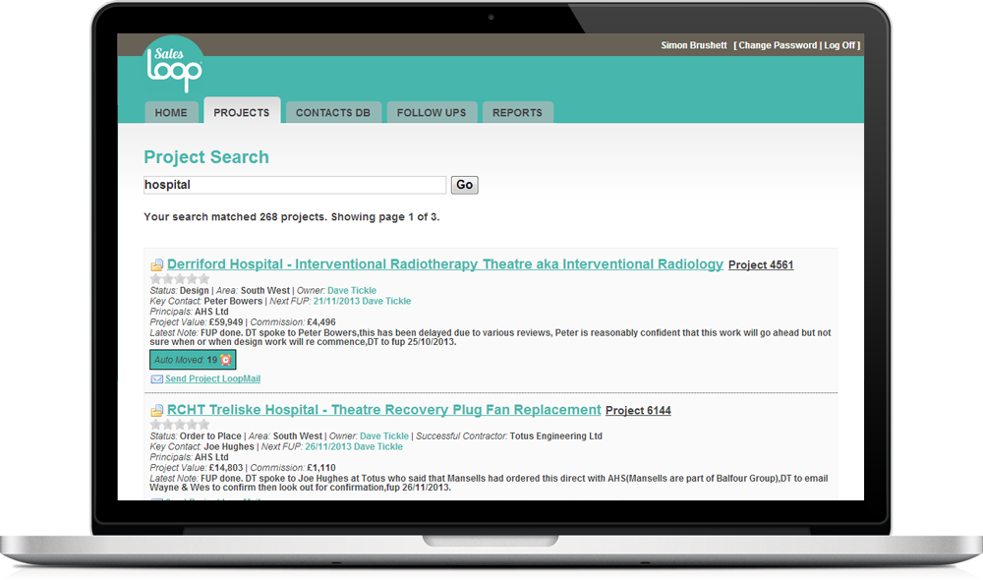The image size is (983, 580).
Task: Click Commission £1,110 text
Action: pyautogui.click(x=293, y=468)
